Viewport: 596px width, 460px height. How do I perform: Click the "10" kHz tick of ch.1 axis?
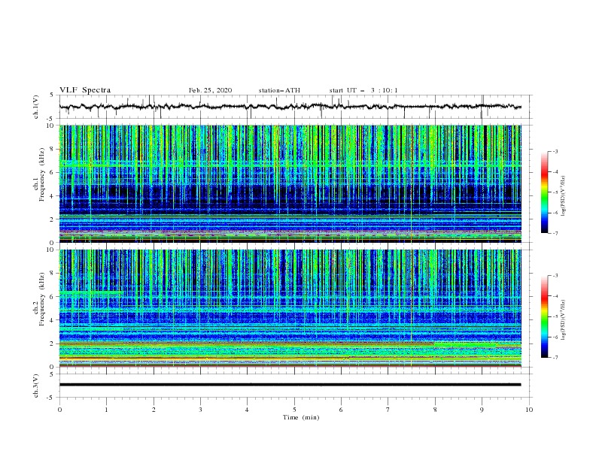(51, 126)
